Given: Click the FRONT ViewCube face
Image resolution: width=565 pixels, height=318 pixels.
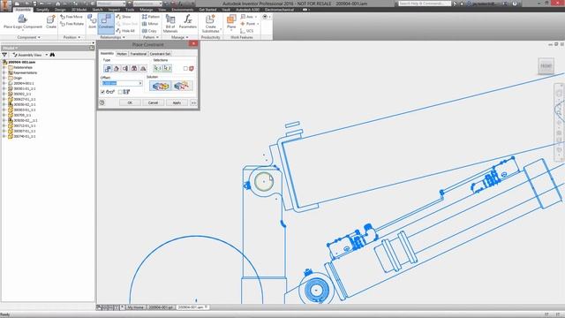Looking at the screenshot, I should coord(546,65).
